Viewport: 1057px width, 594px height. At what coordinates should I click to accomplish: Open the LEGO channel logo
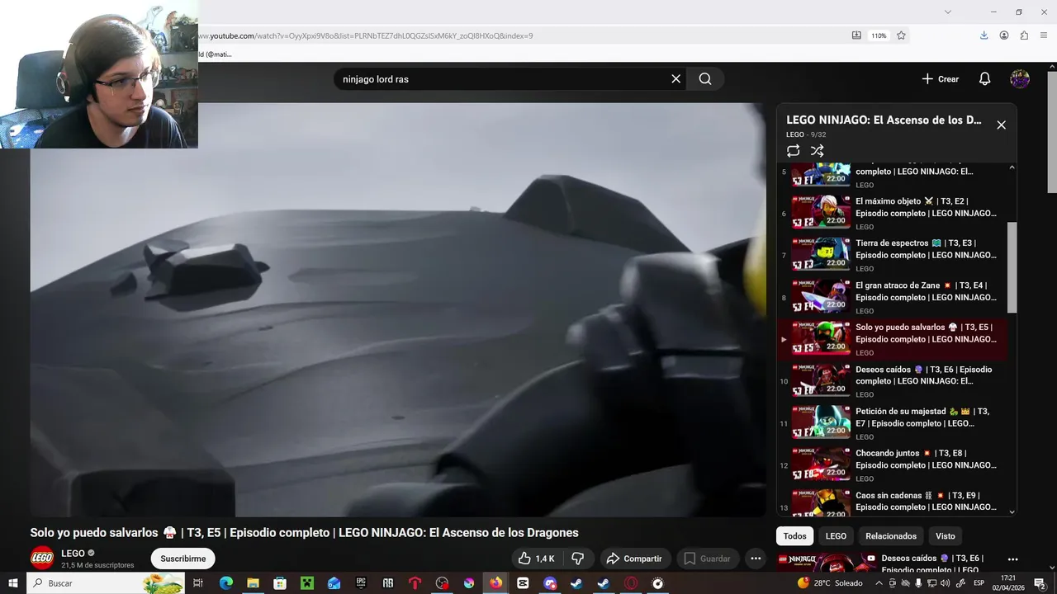point(42,559)
